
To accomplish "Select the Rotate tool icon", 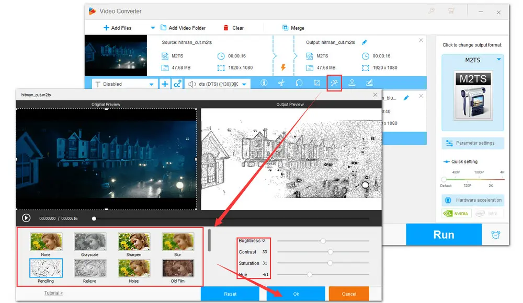I will tap(299, 83).
